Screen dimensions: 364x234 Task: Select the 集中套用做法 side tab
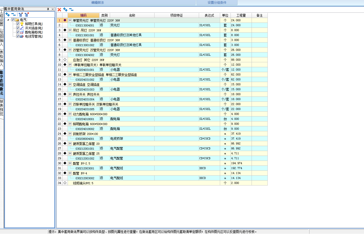[x=2, y=83]
